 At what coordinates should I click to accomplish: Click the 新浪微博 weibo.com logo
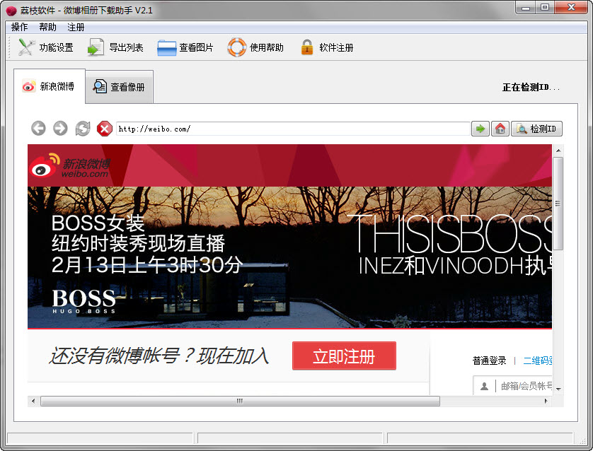[71, 166]
